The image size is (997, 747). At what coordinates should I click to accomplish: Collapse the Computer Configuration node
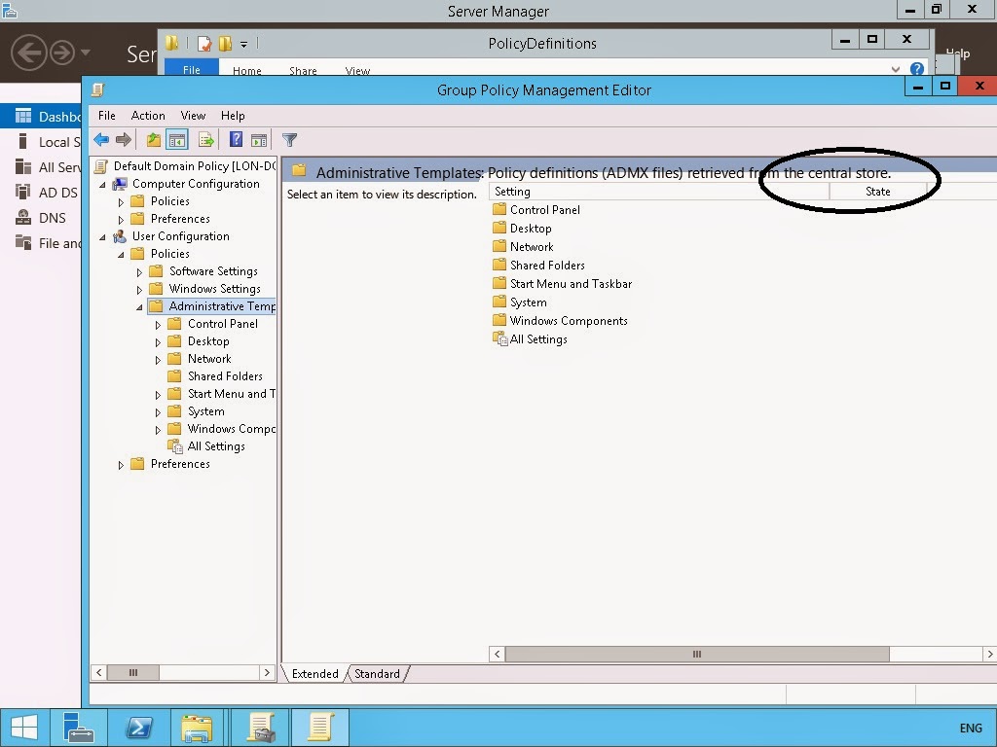(x=102, y=184)
